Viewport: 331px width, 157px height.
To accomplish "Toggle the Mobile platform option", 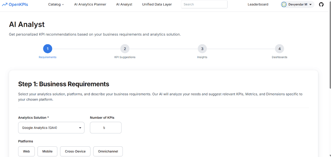I will click(x=47, y=151).
